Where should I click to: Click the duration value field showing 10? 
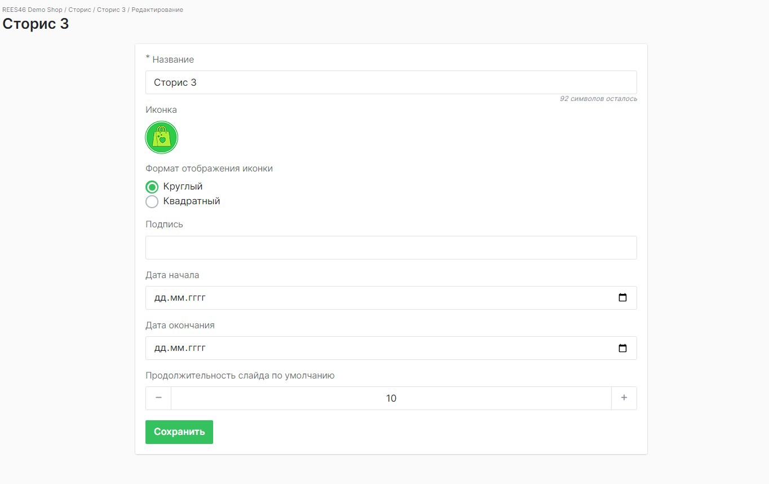click(391, 398)
